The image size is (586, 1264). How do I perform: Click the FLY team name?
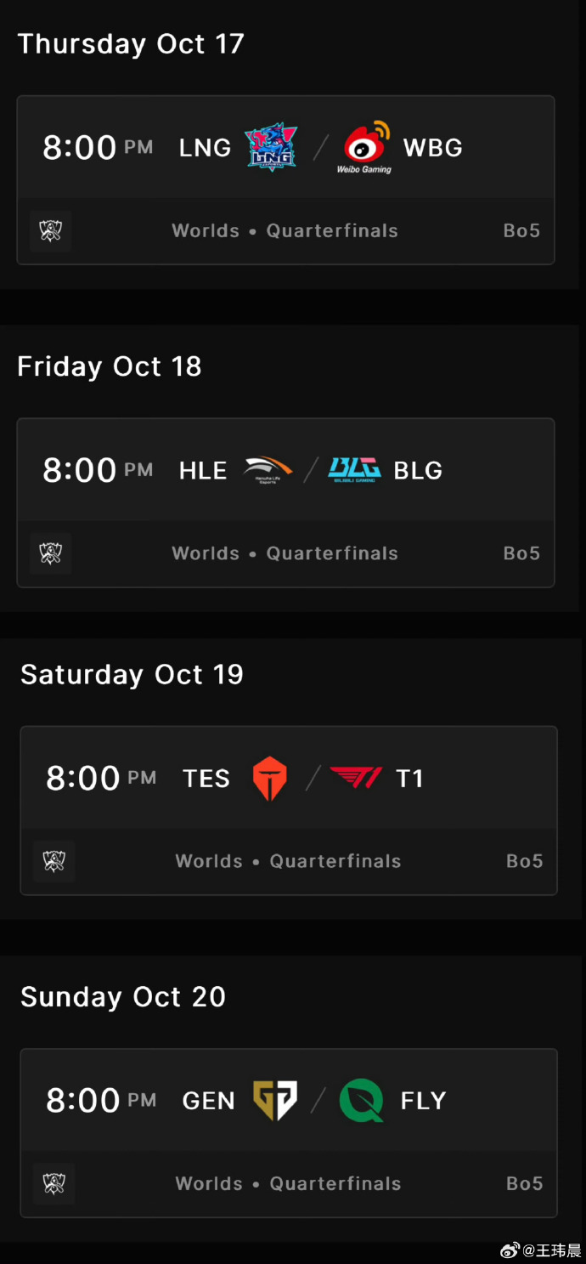[424, 1101]
